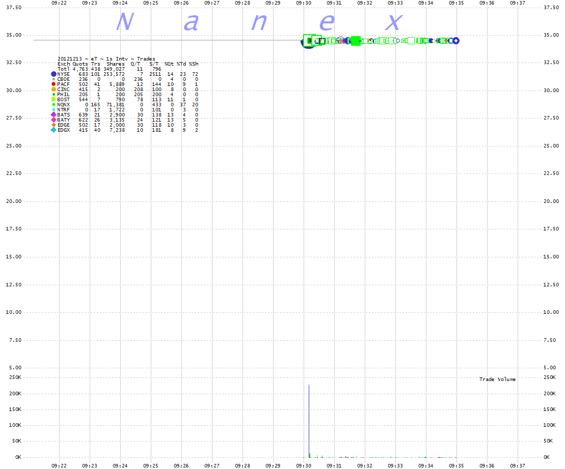Click the PACF shares value '5,889'
Viewport: 565px width, 469px height.
[x=117, y=84]
